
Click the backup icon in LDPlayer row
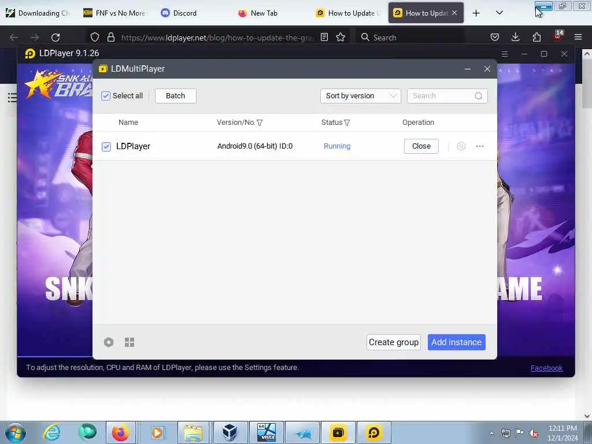(x=461, y=146)
